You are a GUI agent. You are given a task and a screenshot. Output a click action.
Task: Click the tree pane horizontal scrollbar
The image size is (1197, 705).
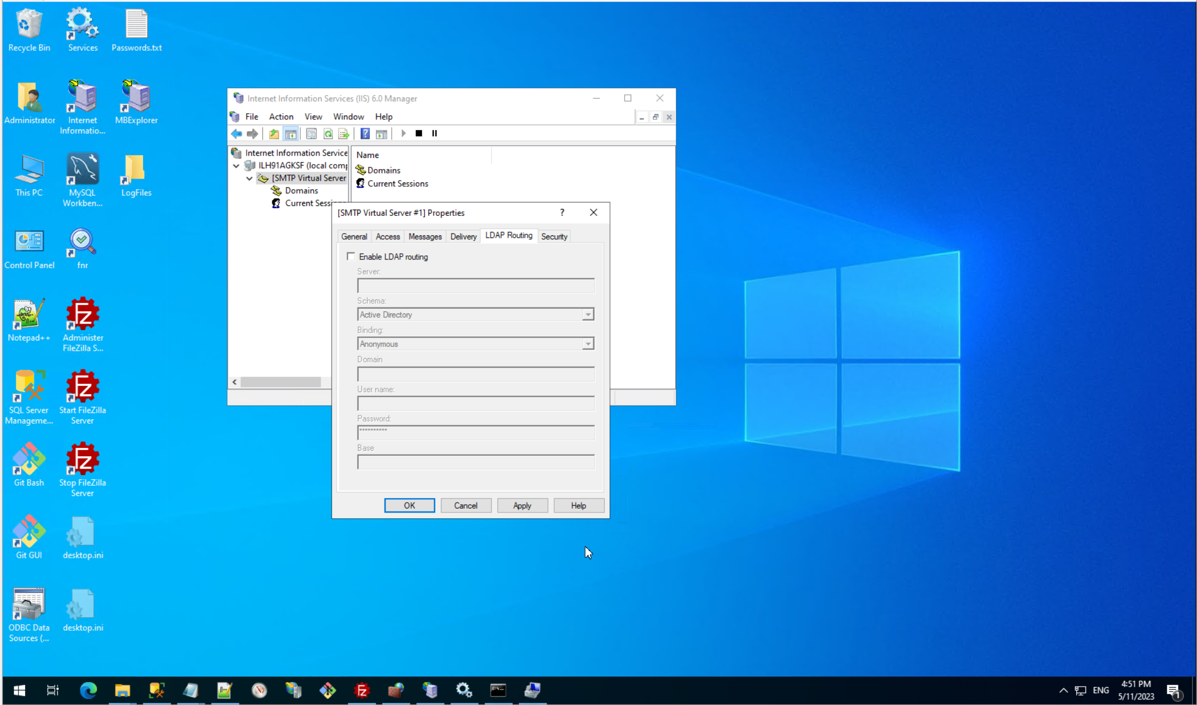281,382
